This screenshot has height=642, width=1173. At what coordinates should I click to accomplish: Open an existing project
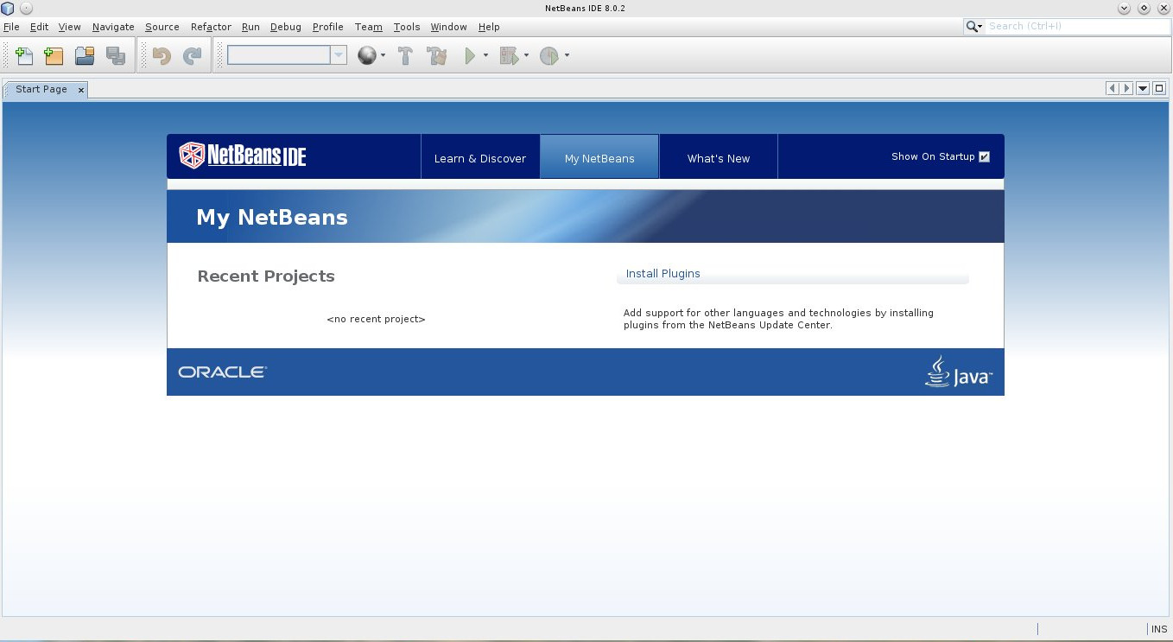click(x=84, y=55)
